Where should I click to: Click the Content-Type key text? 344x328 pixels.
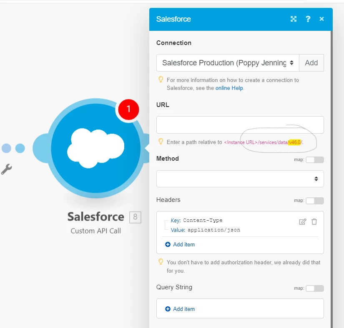[203, 220]
